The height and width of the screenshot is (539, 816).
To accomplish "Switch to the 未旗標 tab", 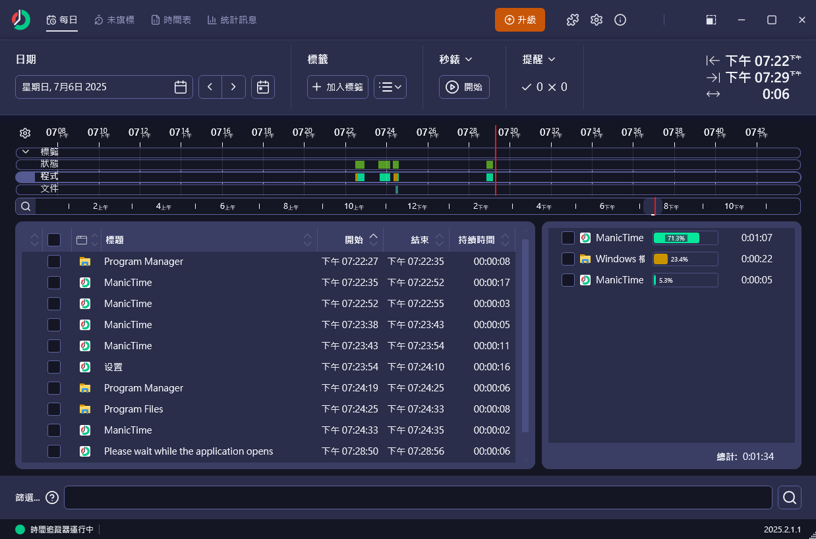I will 114,20.
